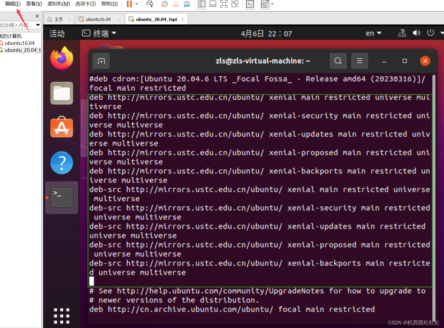Enter full screen mode
Image resolution: width=444 pixels, height=328 pixels.
224,4
